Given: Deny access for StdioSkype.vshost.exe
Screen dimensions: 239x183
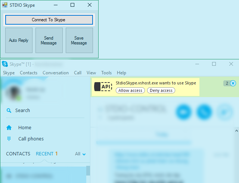Looking at the screenshot, I should 161,90.
